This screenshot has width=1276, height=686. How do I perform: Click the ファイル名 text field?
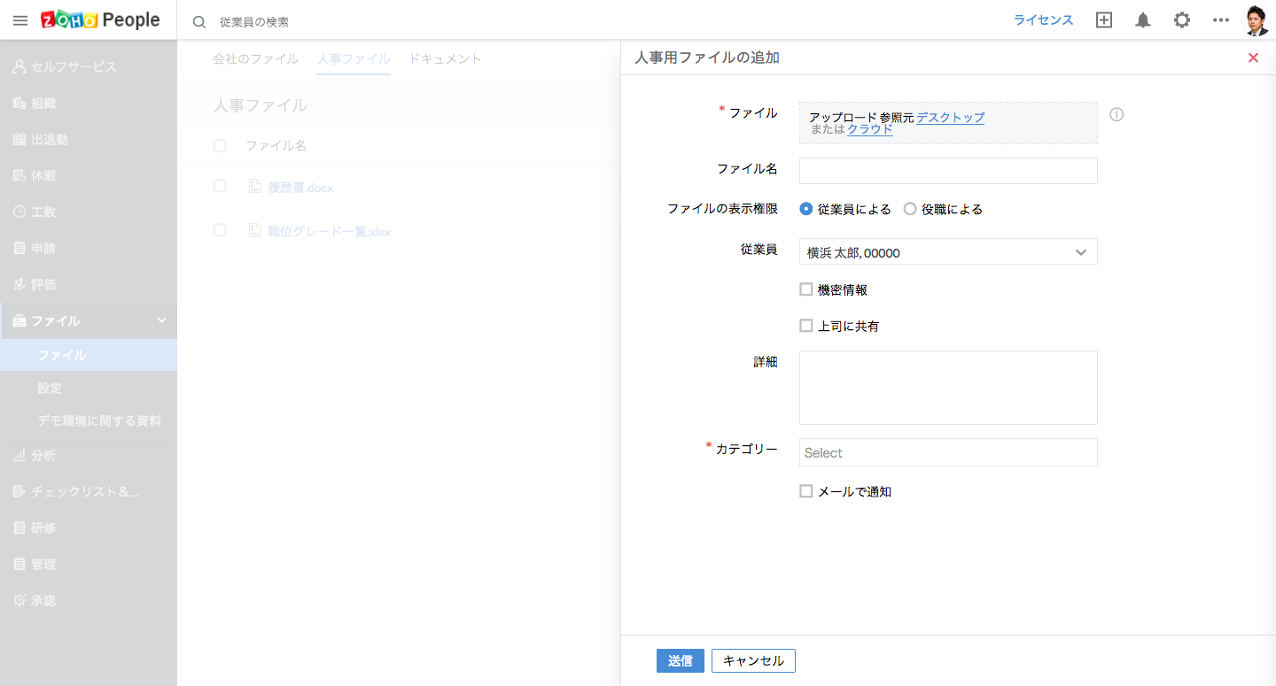tap(948, 171)
